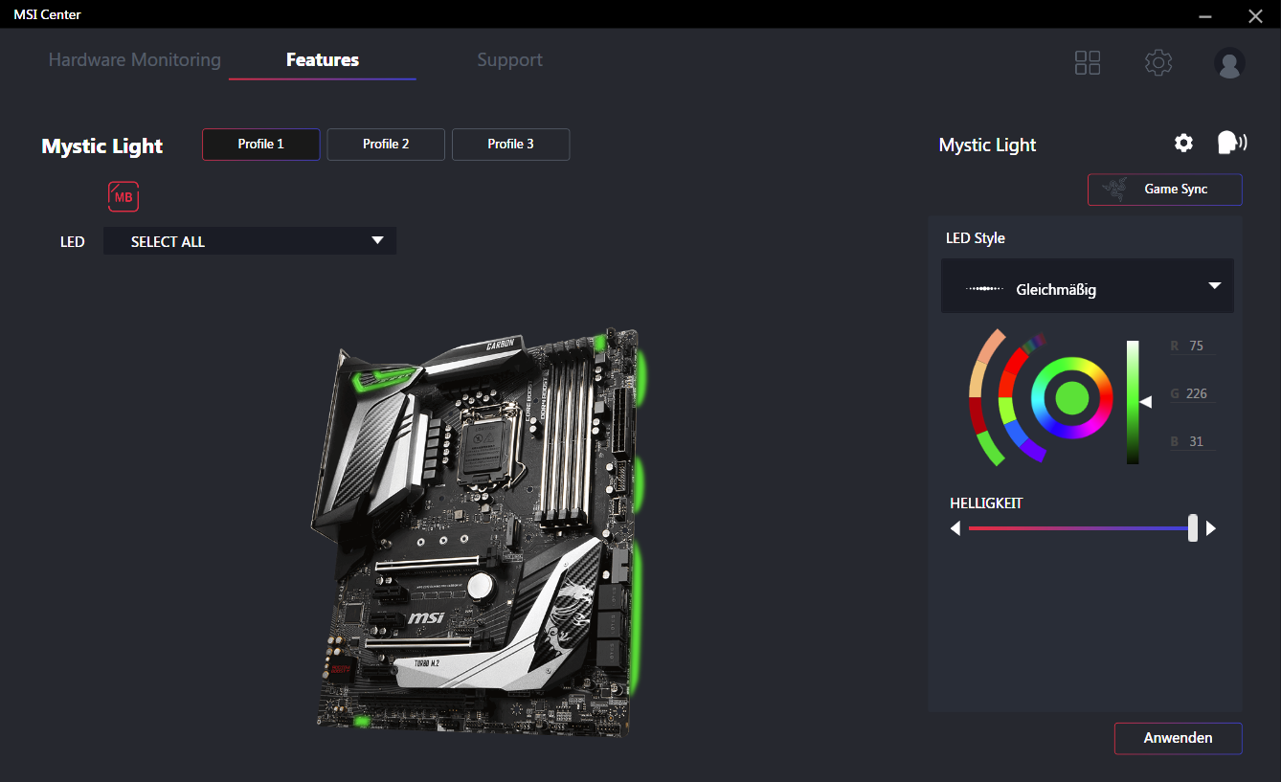Screen dimensions: 1281x782
Task: Click the white triangle on the shade bar
Action: click(1146, 402)
